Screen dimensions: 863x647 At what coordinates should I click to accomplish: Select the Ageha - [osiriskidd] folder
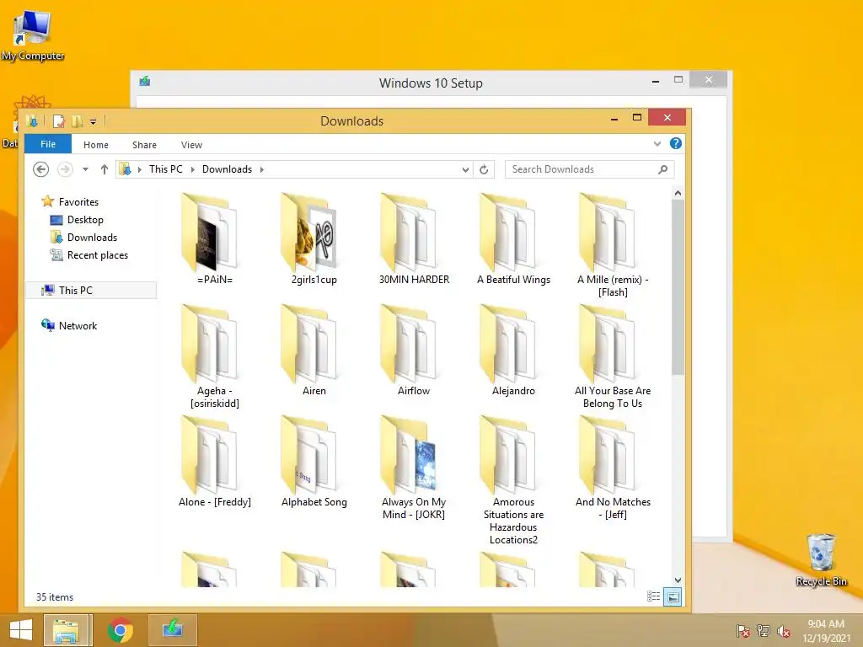pyautogui.click(x=215, y=356)
